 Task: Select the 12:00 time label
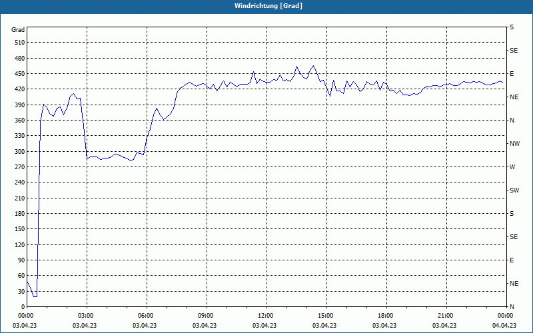click(x=266, y=316)
